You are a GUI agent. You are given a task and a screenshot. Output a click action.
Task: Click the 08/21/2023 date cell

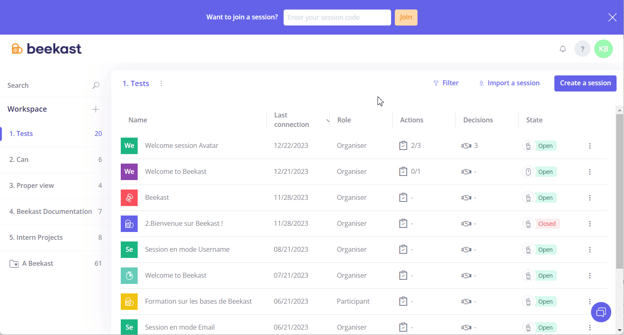[291, 249]
